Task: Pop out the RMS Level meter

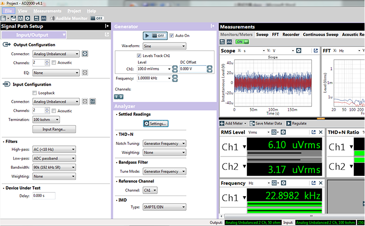Action: [314, 132]
